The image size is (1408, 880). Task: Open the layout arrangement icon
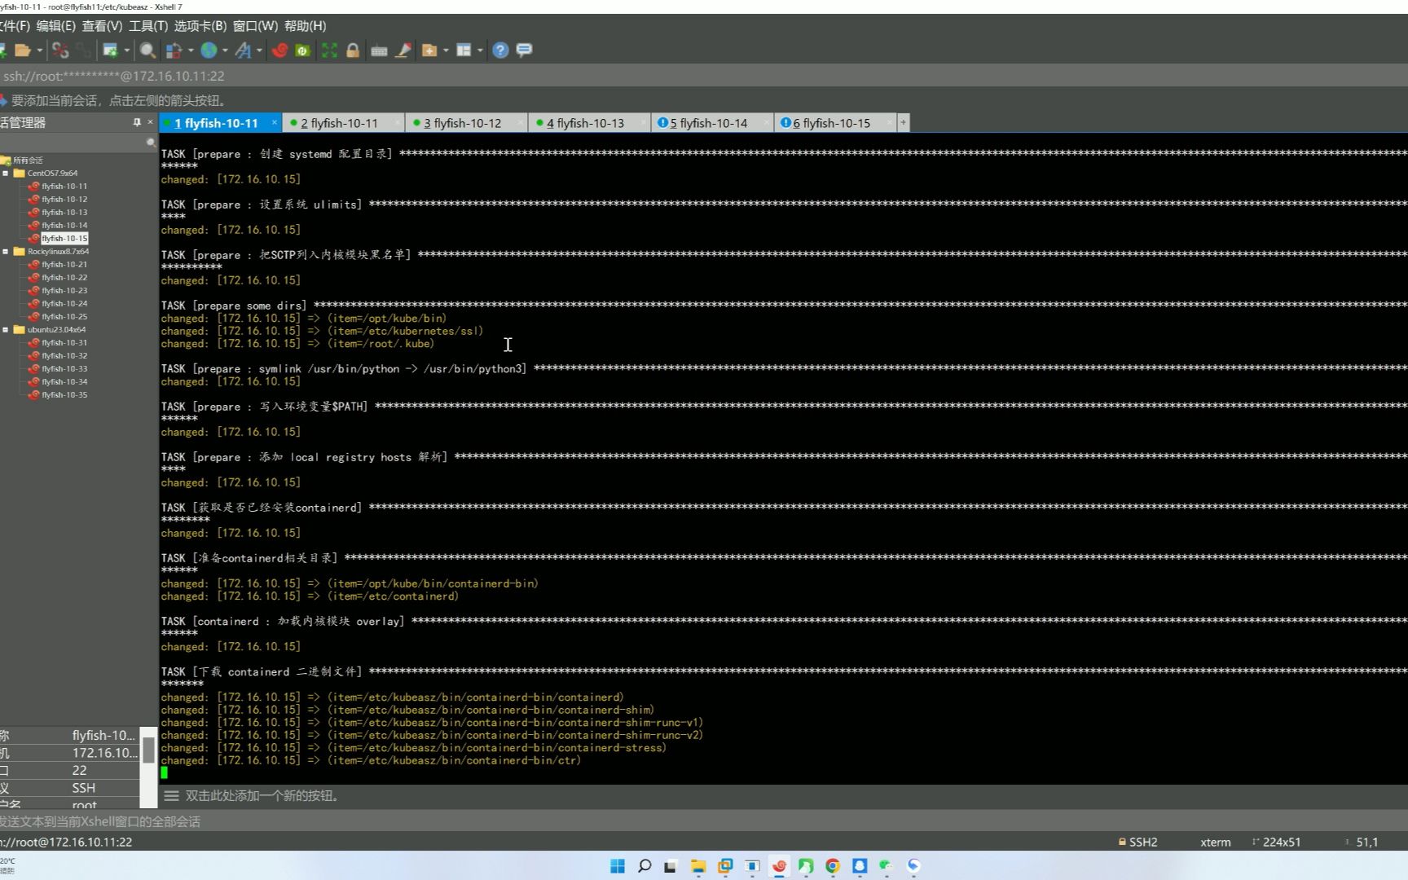pyautogui.click(x=464, y=51)
